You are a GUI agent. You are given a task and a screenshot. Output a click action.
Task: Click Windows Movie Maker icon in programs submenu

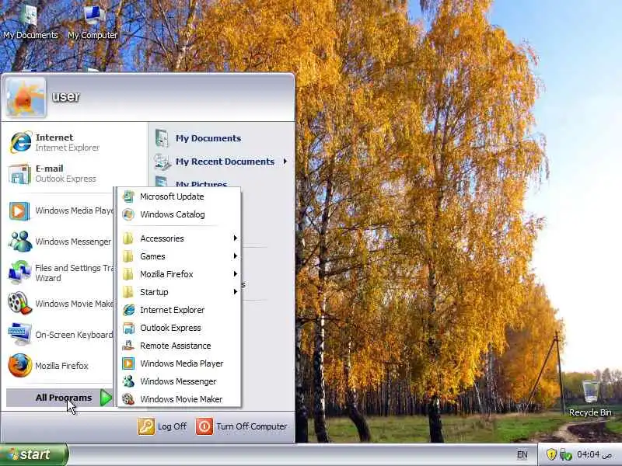coord(128,399)
